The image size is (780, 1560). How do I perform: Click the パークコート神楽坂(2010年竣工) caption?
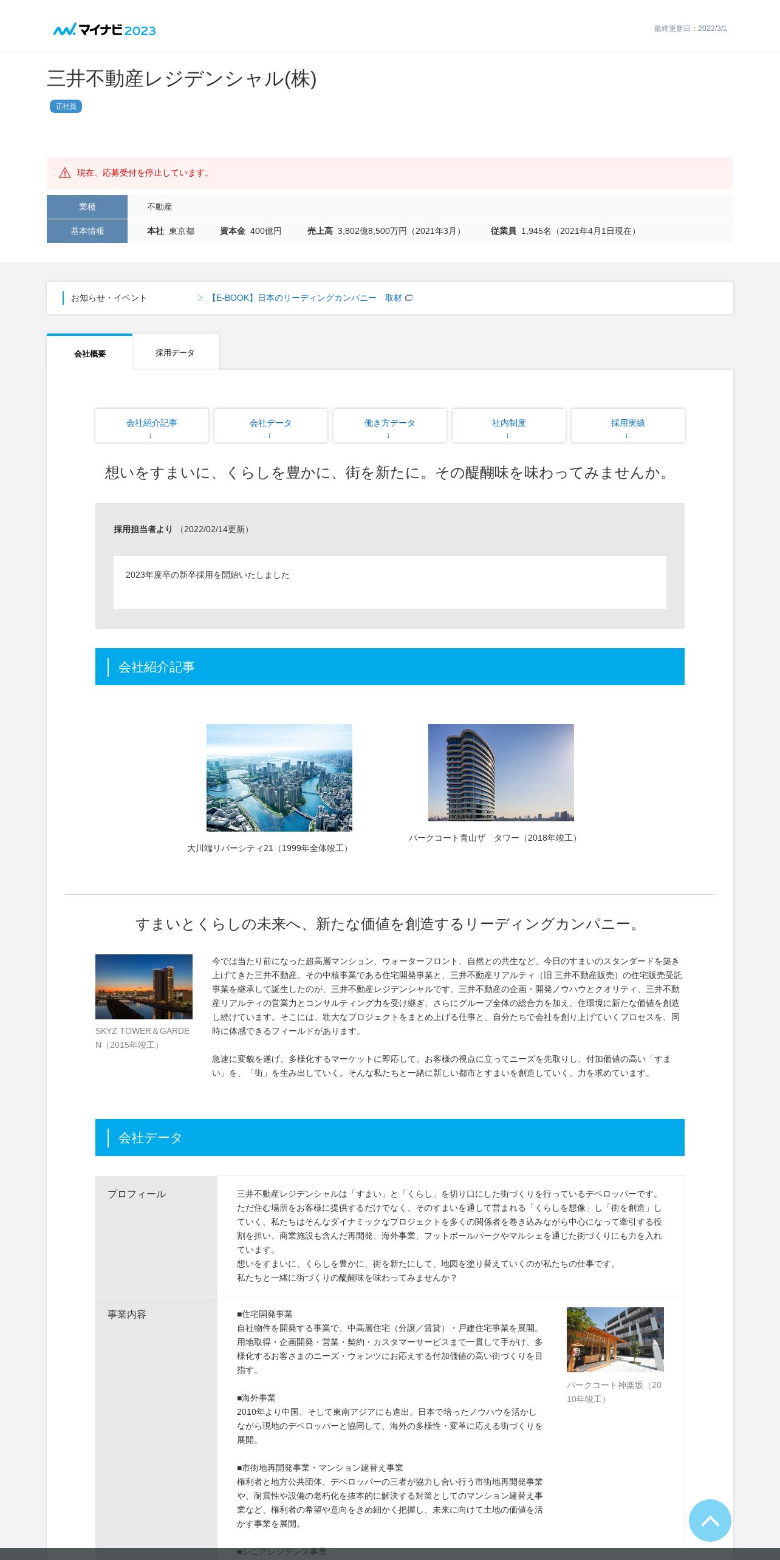click(x=614, y=1392)
